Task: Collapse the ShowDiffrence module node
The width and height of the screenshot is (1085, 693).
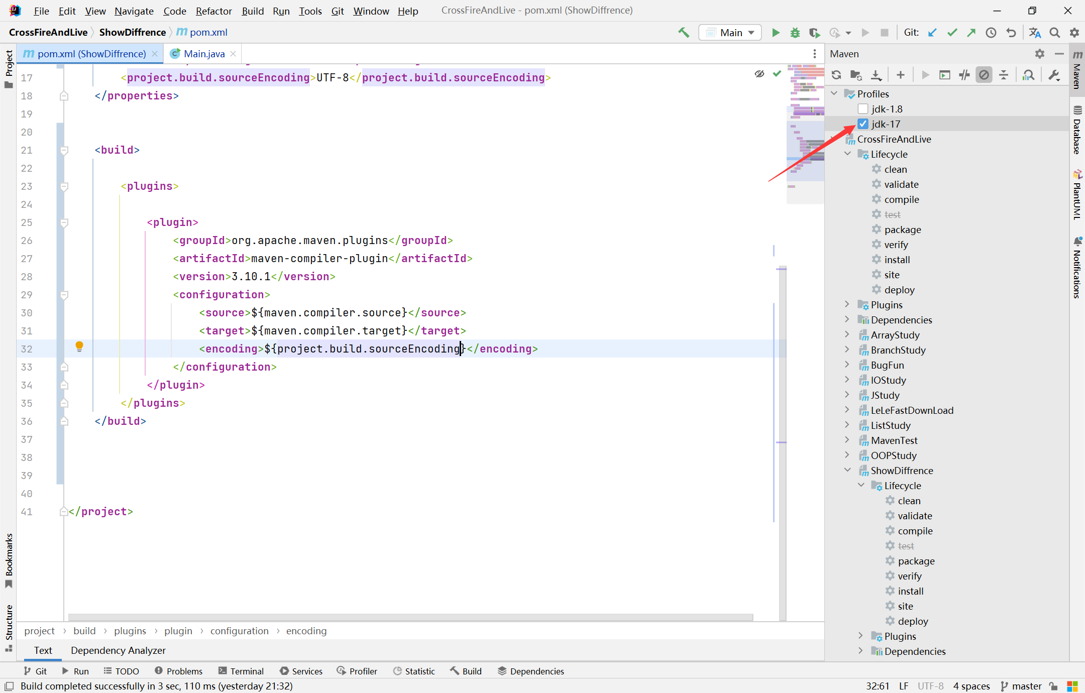Action: click(848, 470)
